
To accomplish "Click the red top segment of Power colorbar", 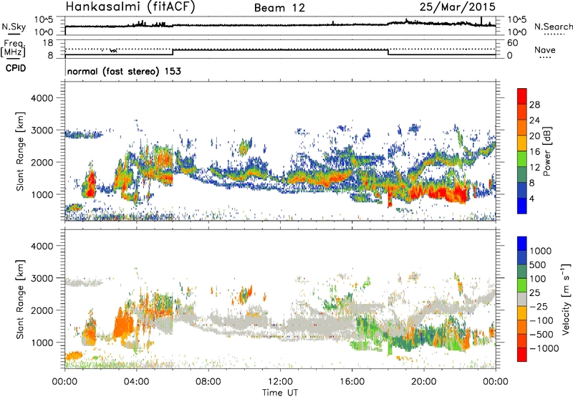I will pyautogui.click(x=522, y=96).
